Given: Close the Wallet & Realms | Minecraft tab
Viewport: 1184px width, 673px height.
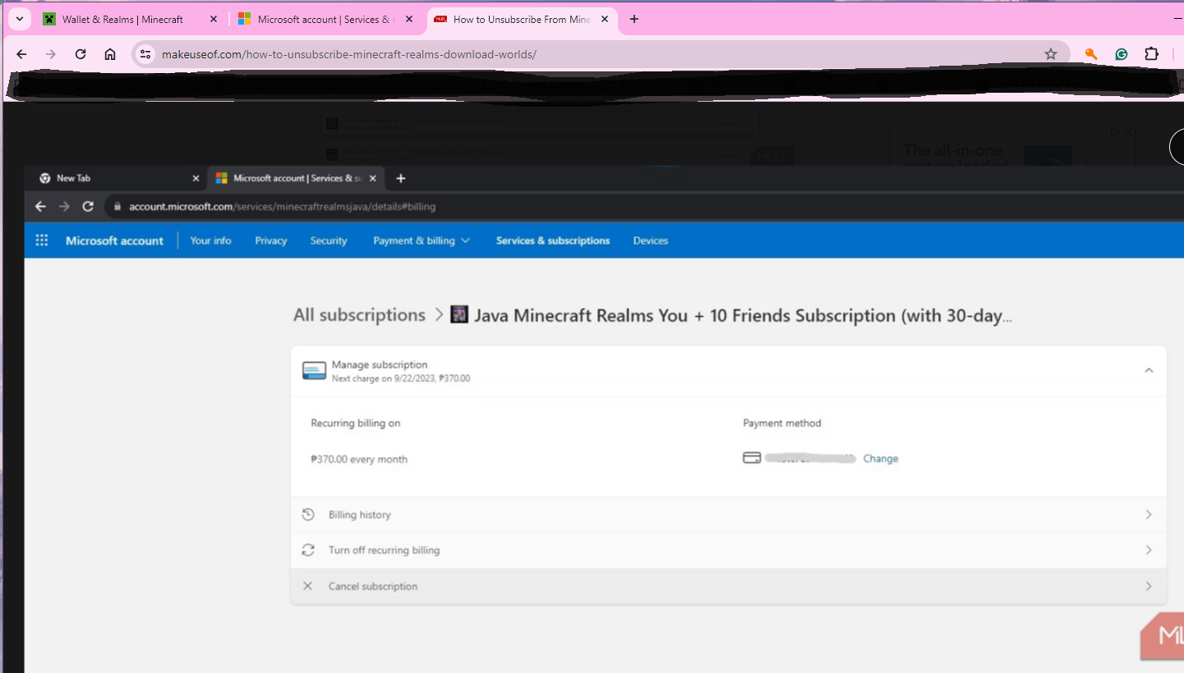Looking at the screenshot, I should [214, 19].
